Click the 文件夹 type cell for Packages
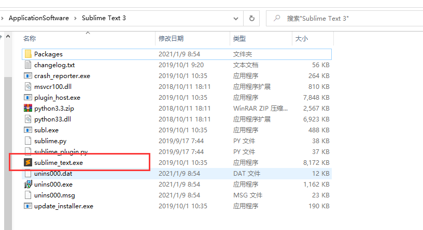 [x=242, y=54]
